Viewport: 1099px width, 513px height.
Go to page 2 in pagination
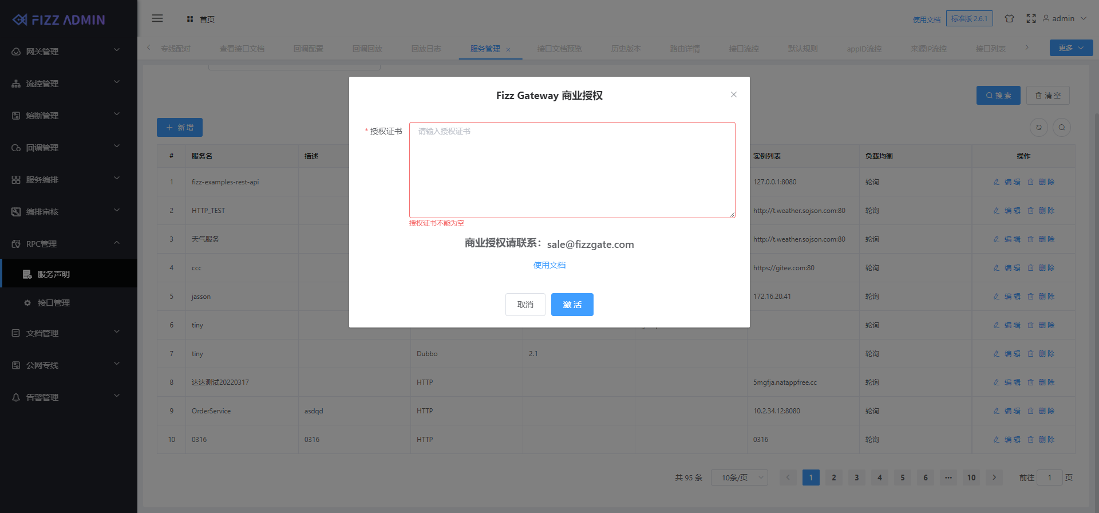point(834,478)
